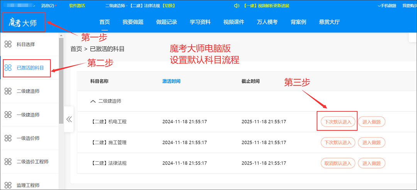Click the speaker announcement icon

point(236,6)
